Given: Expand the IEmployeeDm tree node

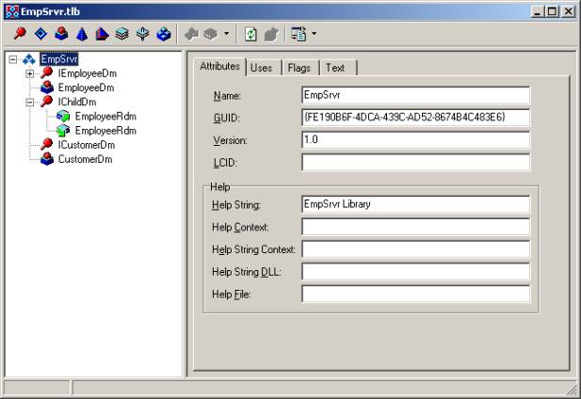Looking at the screenshot, I should [30, 72].
